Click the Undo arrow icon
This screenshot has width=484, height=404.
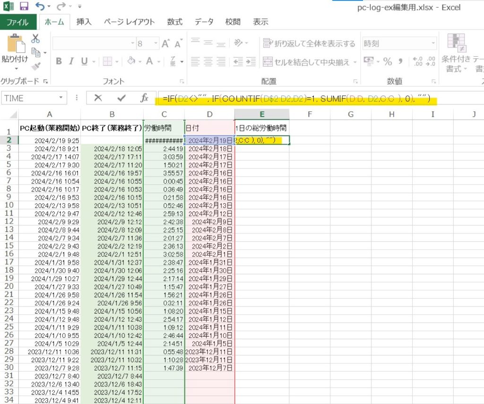click(x=40, y=6)
